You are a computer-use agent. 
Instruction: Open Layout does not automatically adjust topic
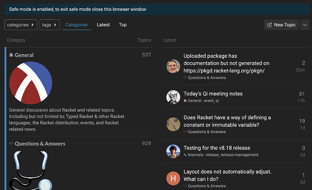click(227, 175)
